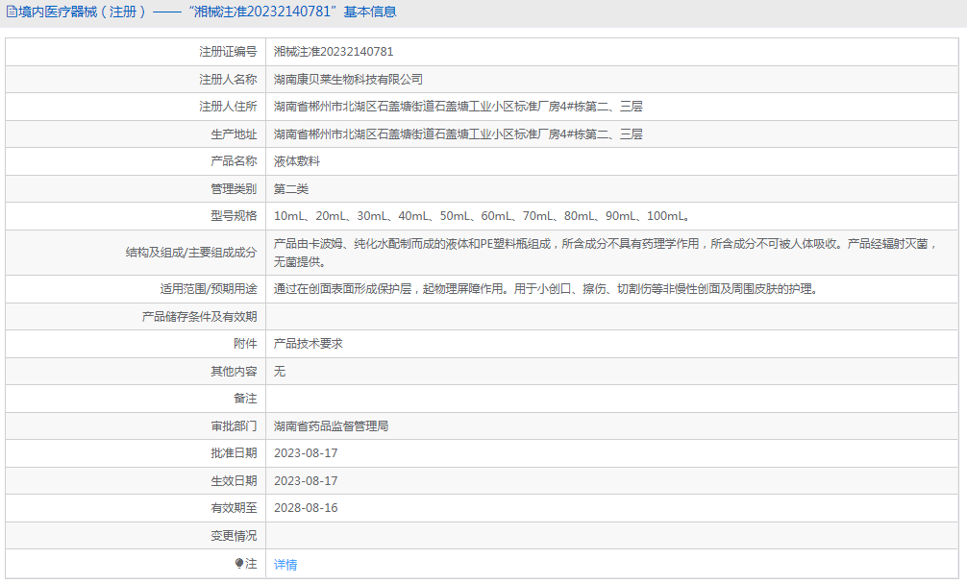Click the 批准日期 label
967x583 pixels.
(x=234, y=453)
